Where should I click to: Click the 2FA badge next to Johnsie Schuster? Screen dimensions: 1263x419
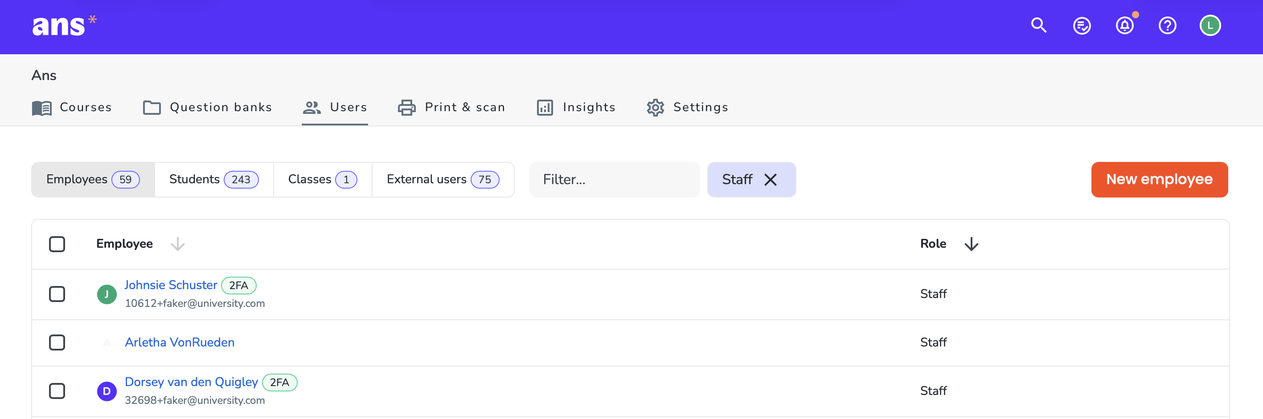click(239, 286)
